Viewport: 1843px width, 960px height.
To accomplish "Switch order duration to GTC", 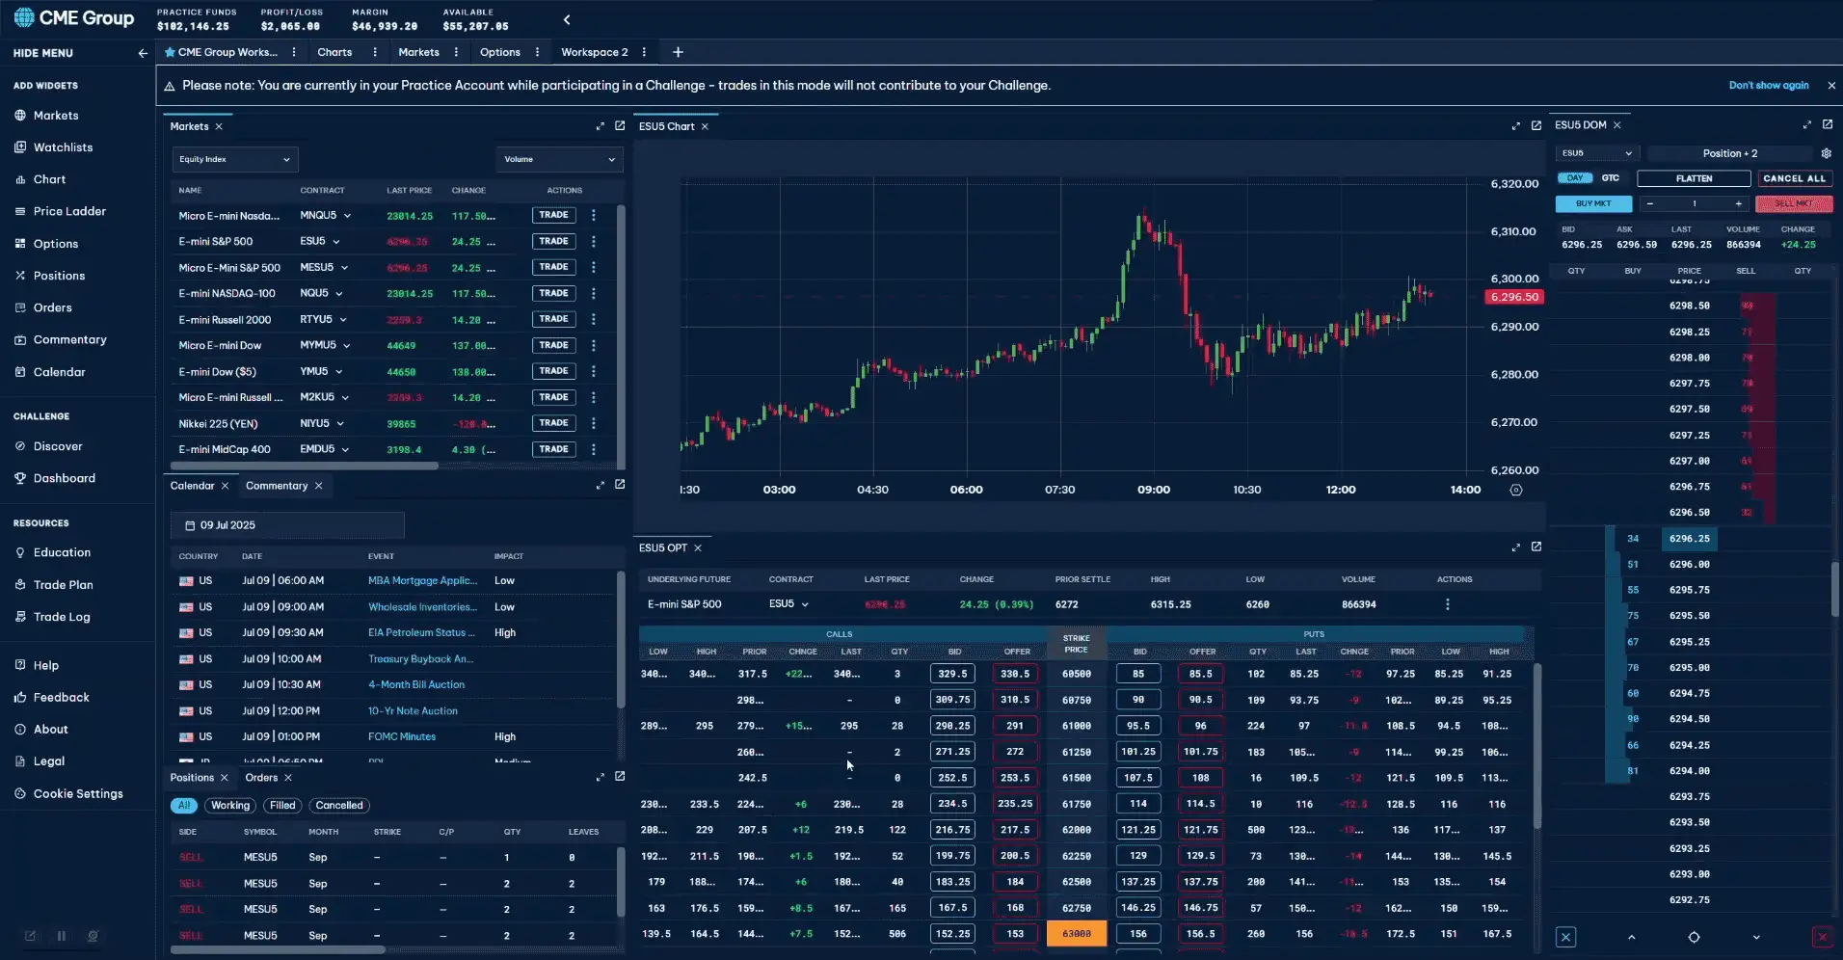I will (1610, 178).
